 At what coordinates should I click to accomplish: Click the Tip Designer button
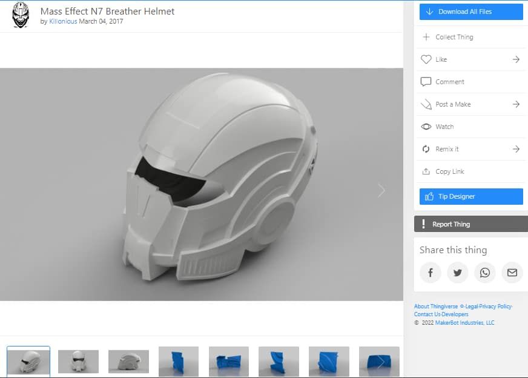point(470,196)
